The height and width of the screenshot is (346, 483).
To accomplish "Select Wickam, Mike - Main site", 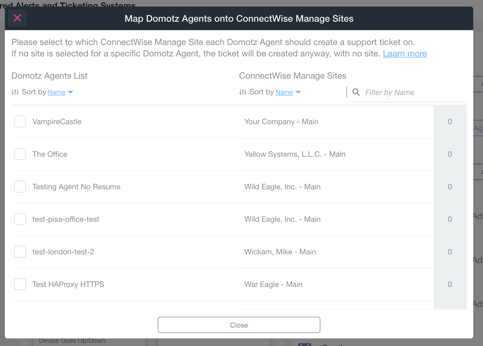I will click(280, 252).
